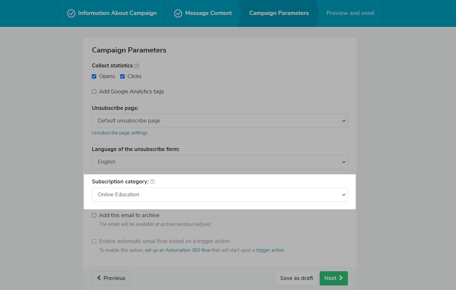Click the green Next button
The width and height of the screenshot is (456, 290).
pos(333,278)
